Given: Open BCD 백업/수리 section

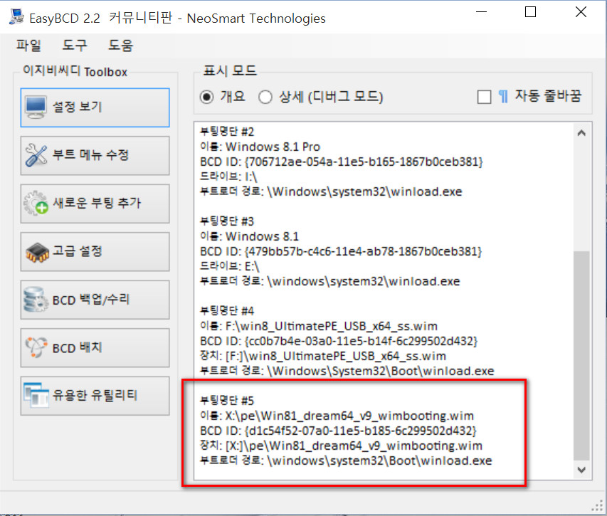Looking at the screenshot, I should [x=95, y=300].
